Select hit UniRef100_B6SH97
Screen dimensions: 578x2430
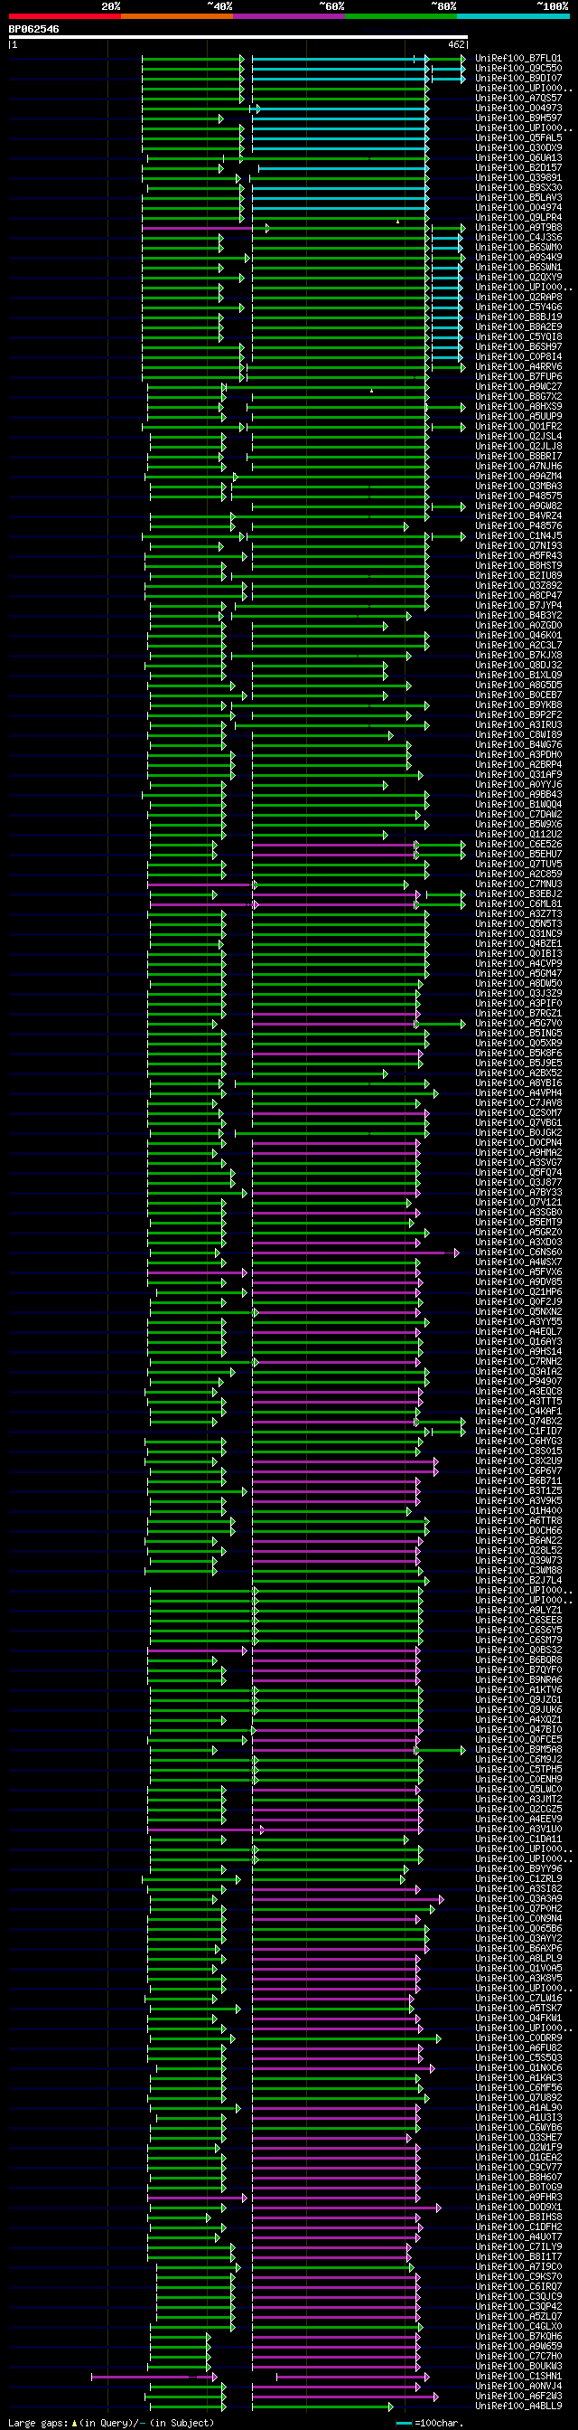[518, 347]
